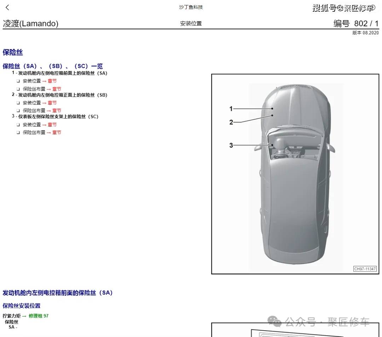Screen dimensions: 382x337
Task: Tap callout number 3 in the diagram
Action: (231, 145)
